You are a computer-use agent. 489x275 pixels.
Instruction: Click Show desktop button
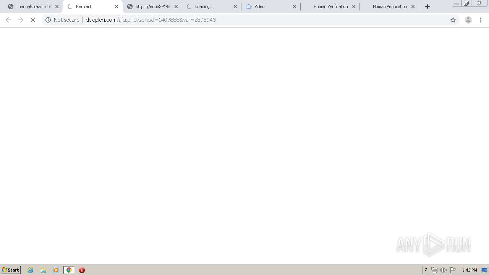[x=484, y=270]
